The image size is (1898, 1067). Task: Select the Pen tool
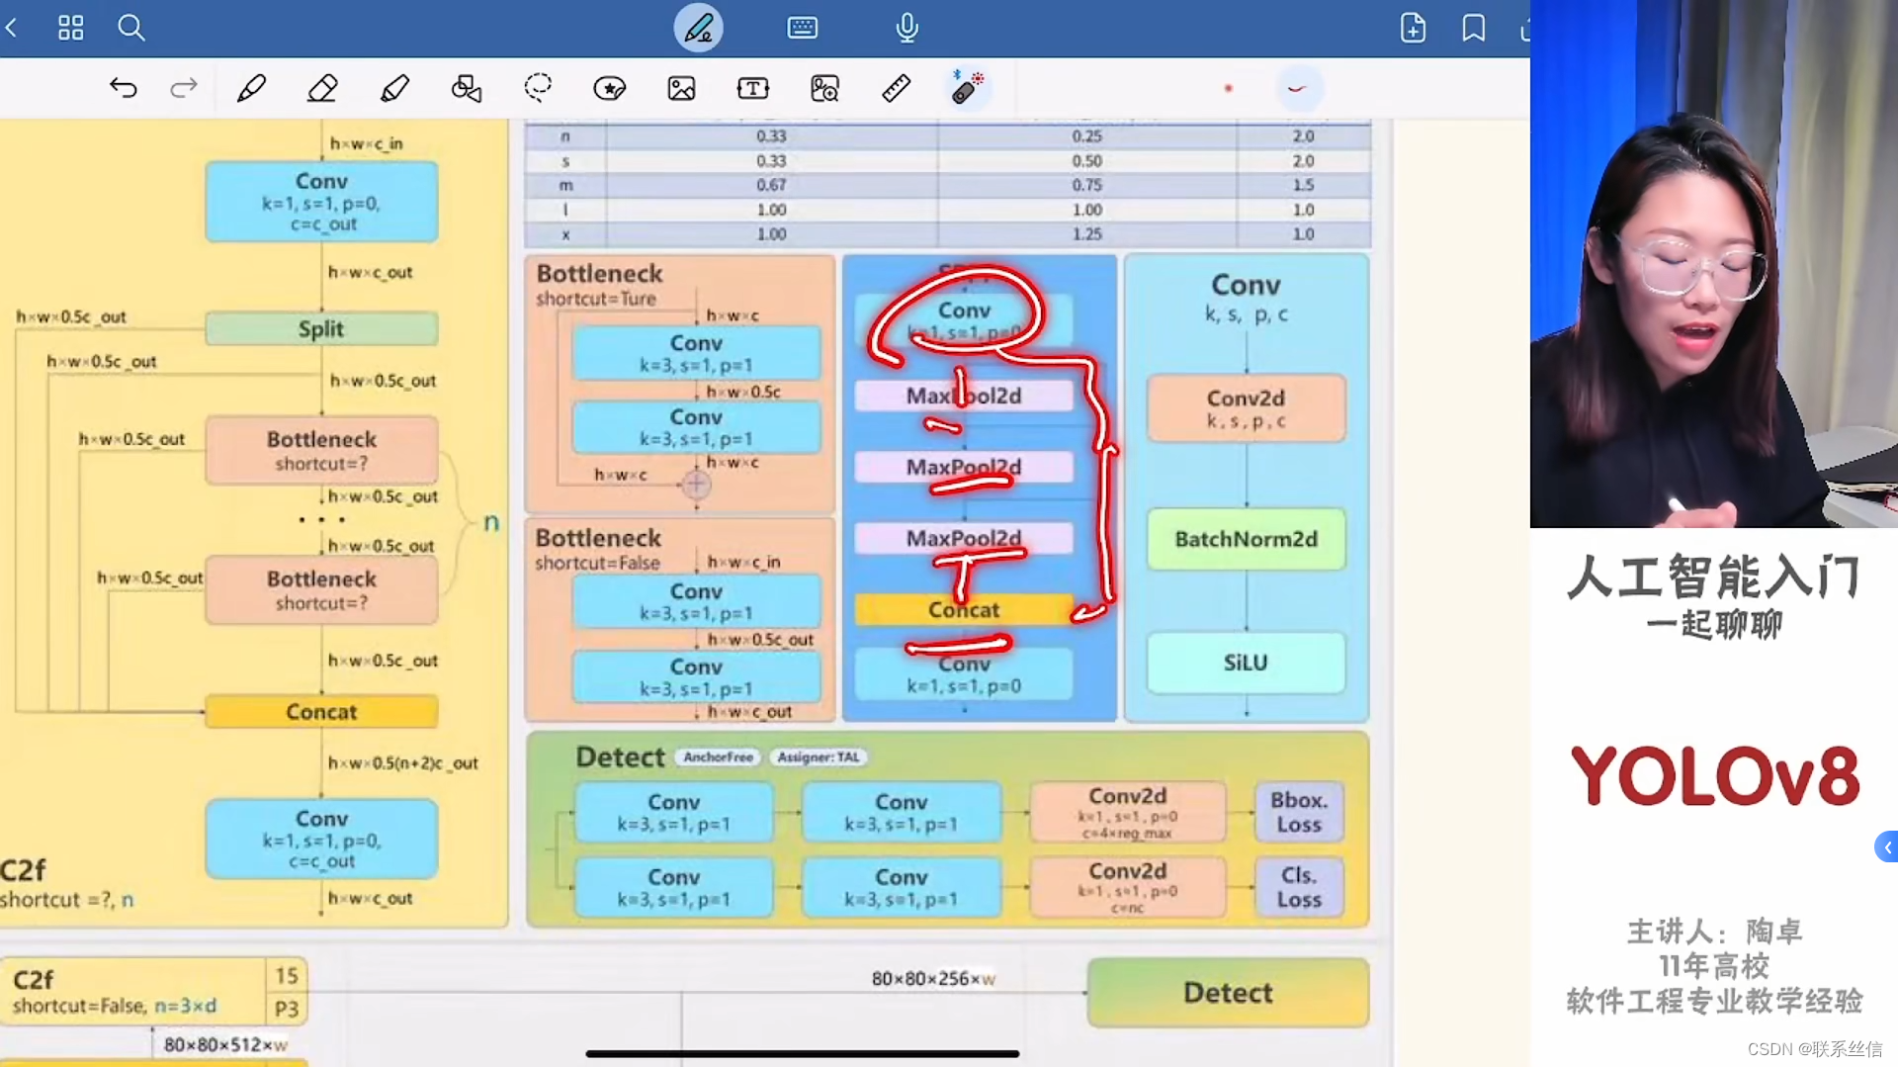pyautogui.click(x=251, y=88)
